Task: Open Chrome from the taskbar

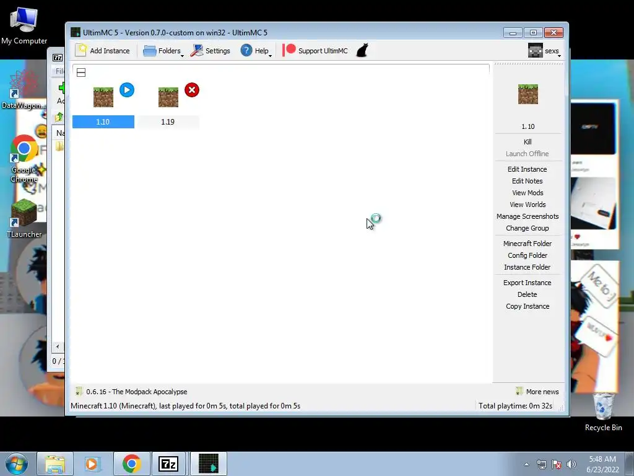Action: [131, 464]
